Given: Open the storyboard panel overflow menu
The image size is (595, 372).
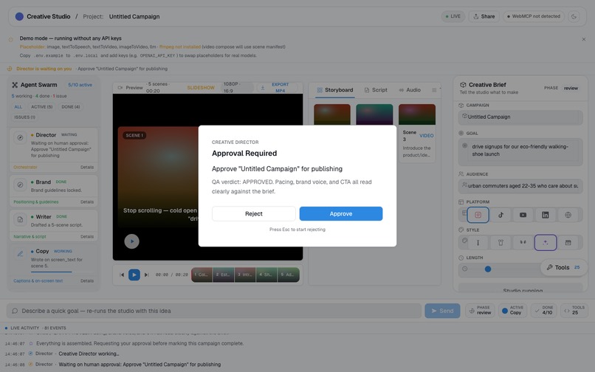Looking at the screenshot, I should pos(434,90).
